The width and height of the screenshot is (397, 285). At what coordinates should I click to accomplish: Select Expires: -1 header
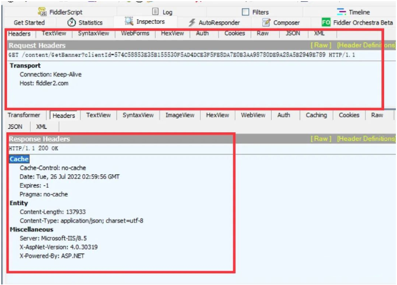[34, 185]
